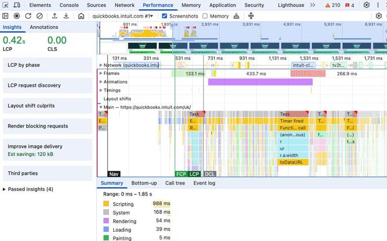The height and width of the screenshot is (241, 387).
Task: Expand the Timings track
Action: click(x=101, y=91)
